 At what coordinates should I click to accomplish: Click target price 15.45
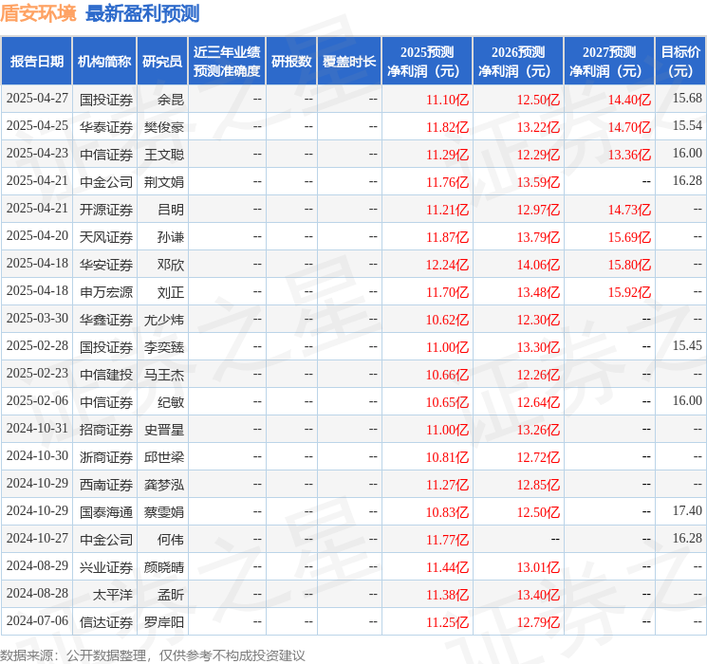pos(687,345)
